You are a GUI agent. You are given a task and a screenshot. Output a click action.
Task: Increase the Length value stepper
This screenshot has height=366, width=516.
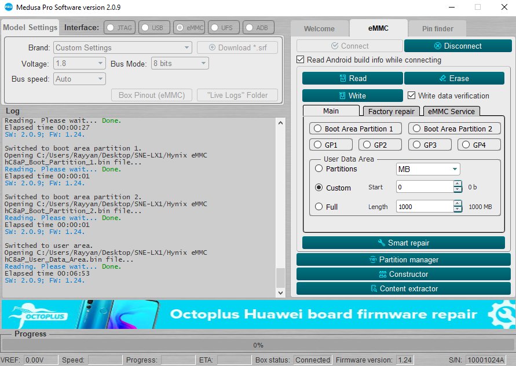coord(458,203)
